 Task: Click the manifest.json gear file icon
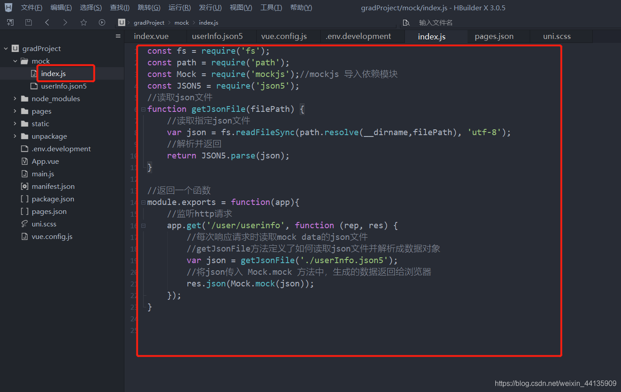[x=25, y=186]
